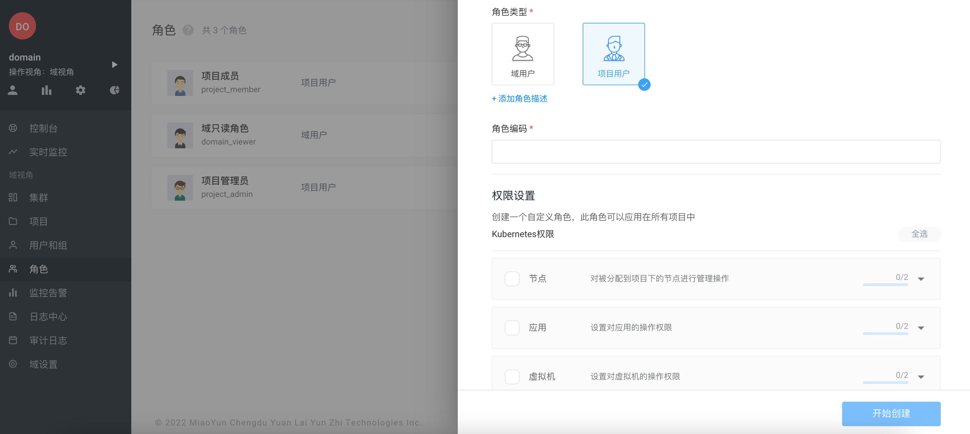The width and height of the screenshot is (970, 434).
Task: Click the 添加角色描述 add description link
Action: tap(519, 99)
